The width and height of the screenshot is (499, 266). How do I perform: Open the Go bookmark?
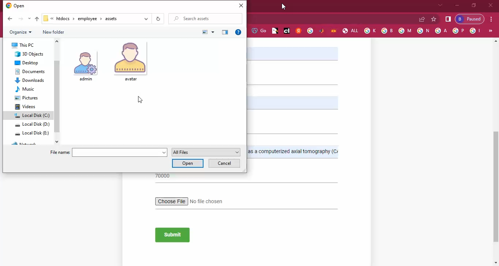259,31
